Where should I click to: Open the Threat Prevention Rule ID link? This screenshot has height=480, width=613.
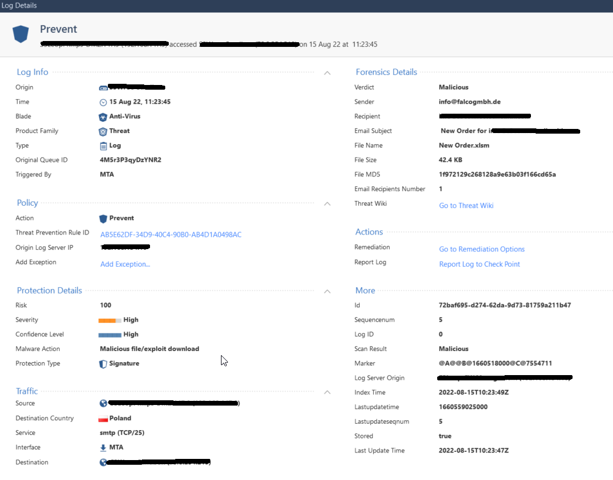171,234
